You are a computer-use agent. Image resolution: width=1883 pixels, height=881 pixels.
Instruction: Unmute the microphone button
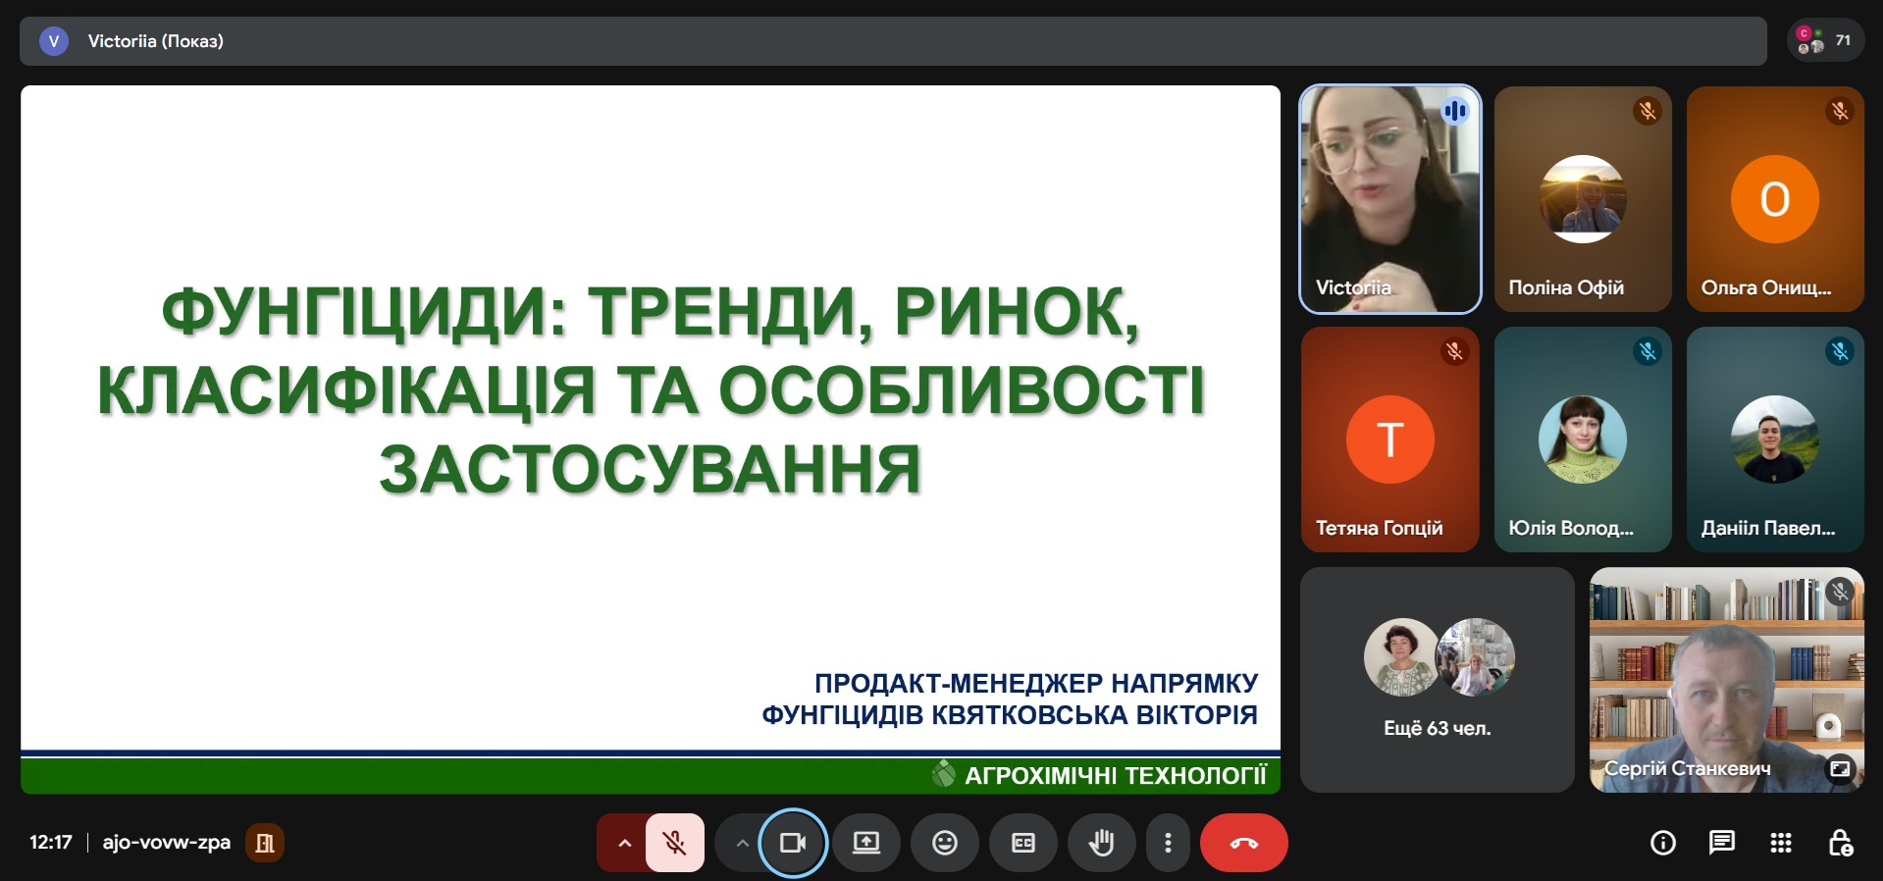click(674, 843)
